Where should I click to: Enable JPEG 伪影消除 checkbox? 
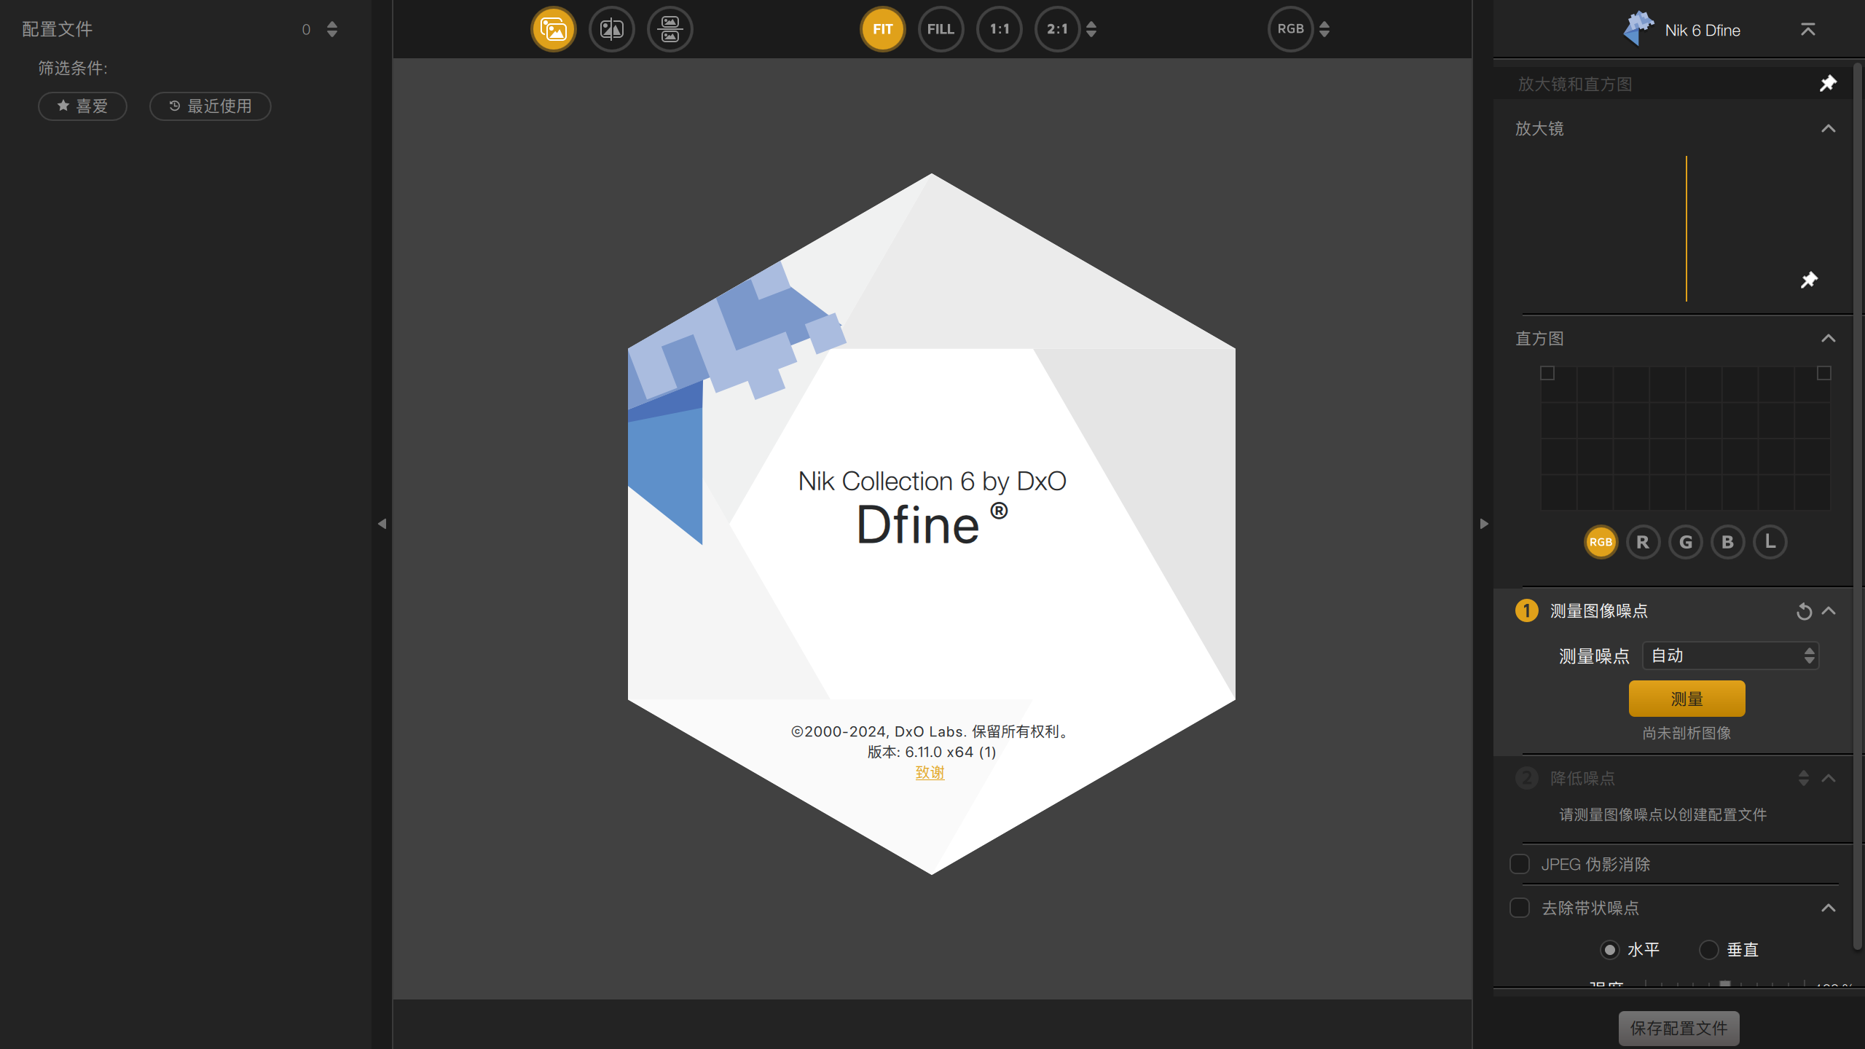(1520, 864)
